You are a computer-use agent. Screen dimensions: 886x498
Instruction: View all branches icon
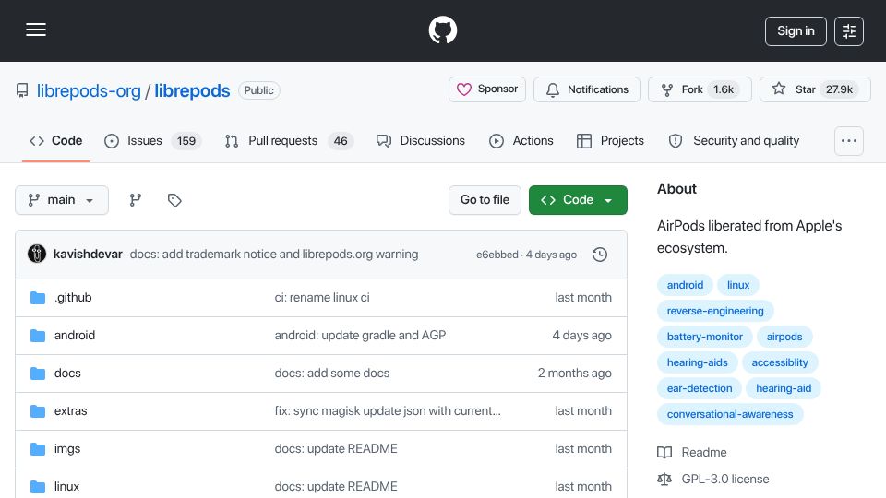pos(135,200)
